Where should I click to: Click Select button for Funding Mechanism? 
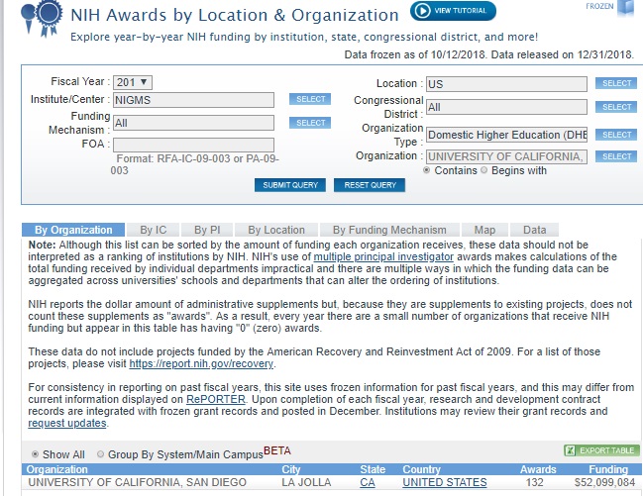pos(310,123)
